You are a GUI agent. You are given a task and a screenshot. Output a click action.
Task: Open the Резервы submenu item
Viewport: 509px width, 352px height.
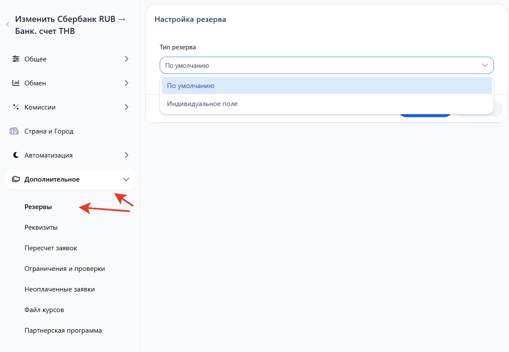[x=38, y=206]
